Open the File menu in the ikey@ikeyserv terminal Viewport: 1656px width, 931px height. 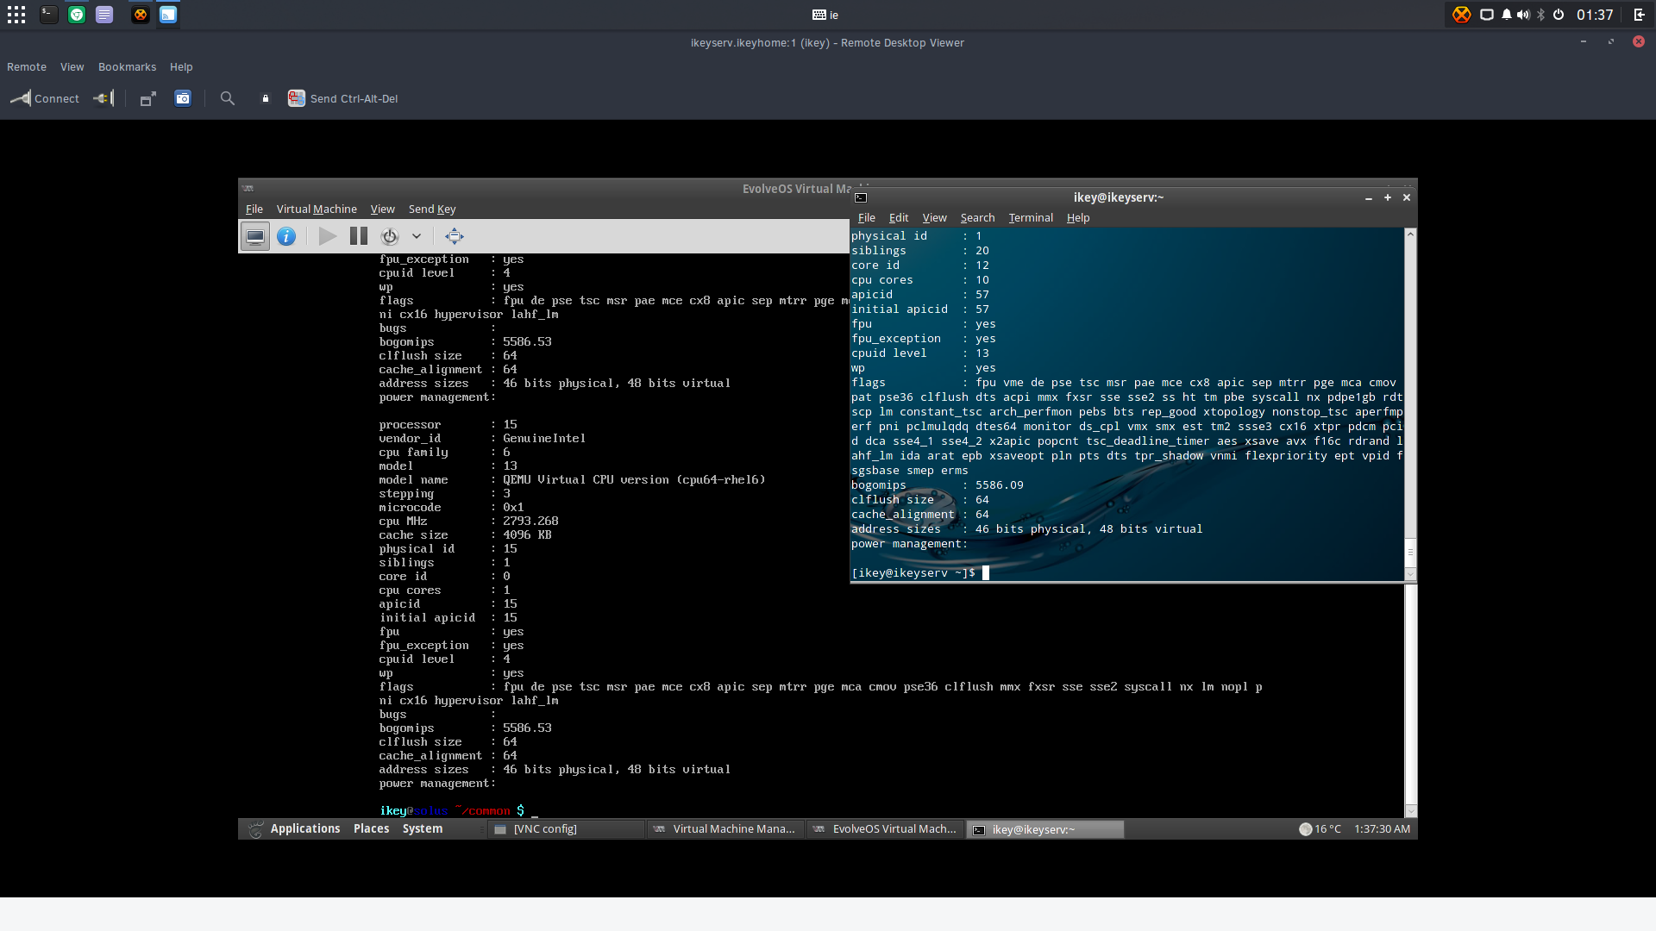tap(867, 218)
